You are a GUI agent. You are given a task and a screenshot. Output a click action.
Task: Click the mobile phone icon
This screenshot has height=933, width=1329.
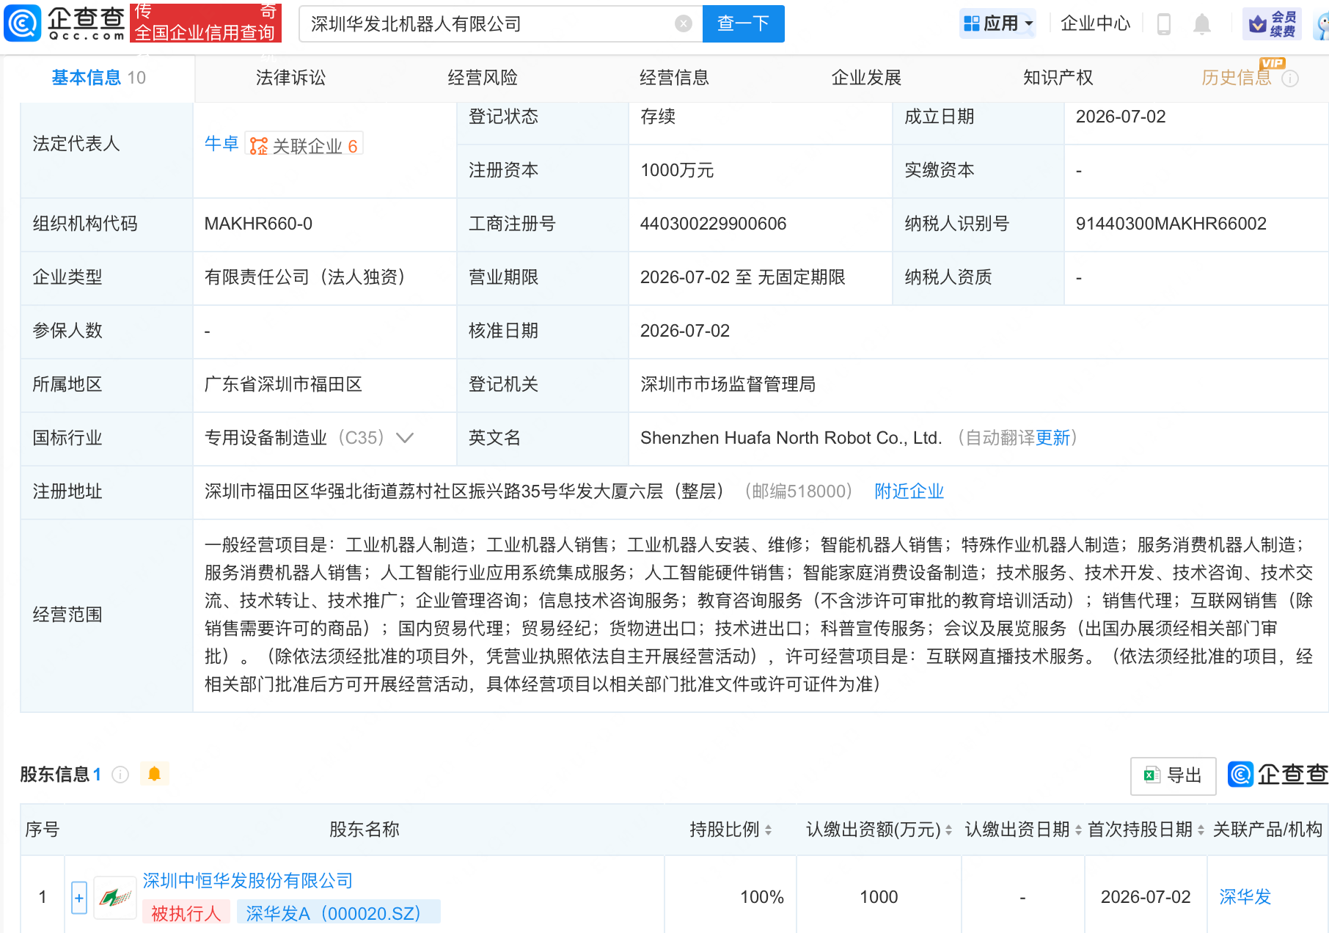pos(1163,24)
